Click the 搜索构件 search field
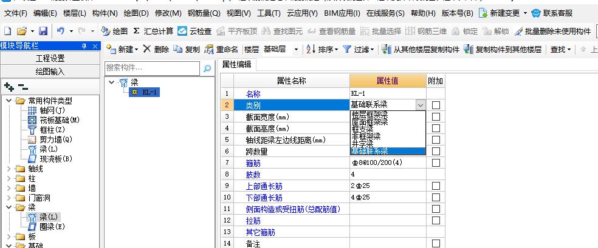Image resolution: width=598 pixels, height=248 pixels. (152, 69)
